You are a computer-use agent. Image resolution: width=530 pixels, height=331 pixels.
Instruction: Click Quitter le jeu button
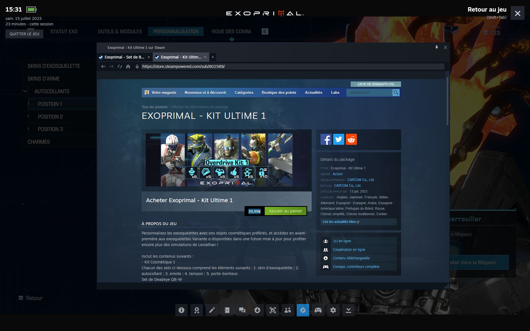[x=24, y=34]
